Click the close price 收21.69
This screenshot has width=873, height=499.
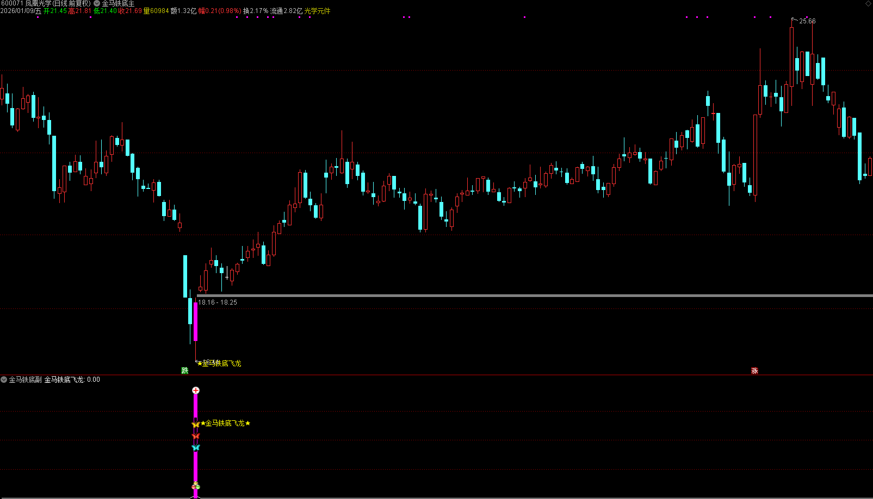130,11
